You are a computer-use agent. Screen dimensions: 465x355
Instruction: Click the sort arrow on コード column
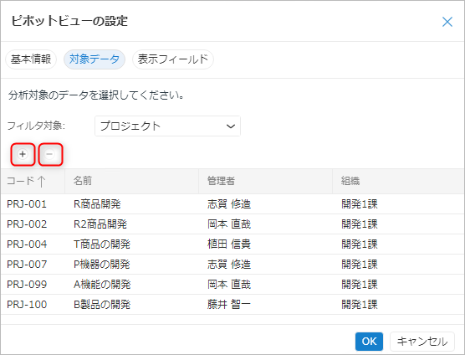(x=42, y=181)
